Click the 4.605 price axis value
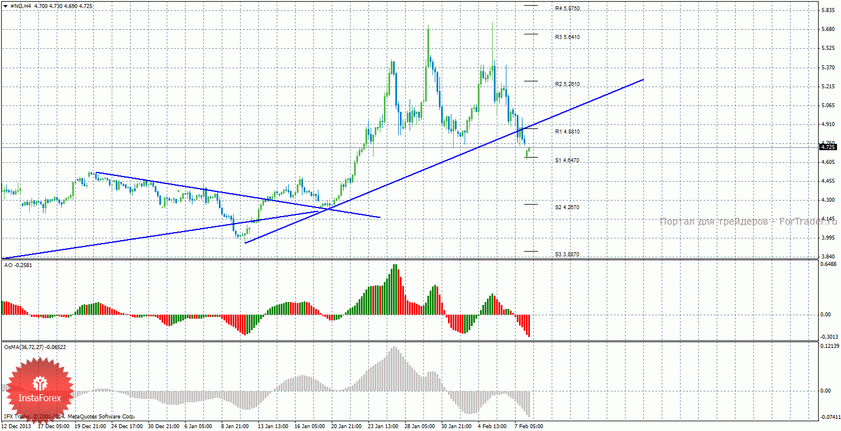 click(828, 162)
